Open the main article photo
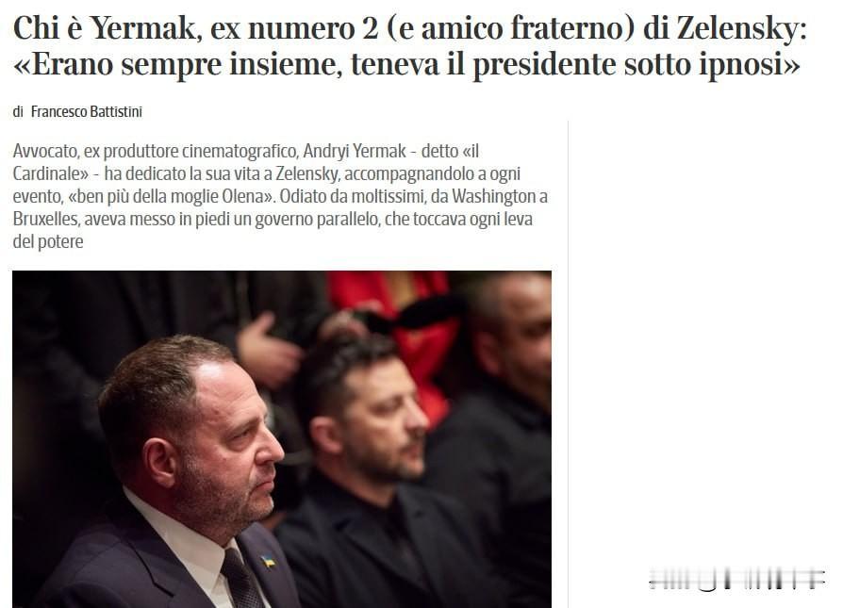The image size is (843, 608). pos(282,439)
